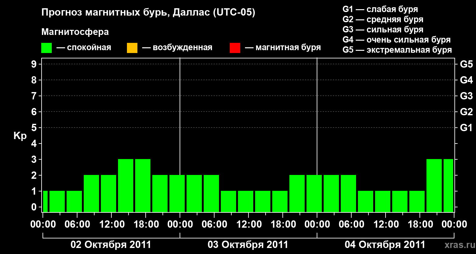The image size is (476, 254).
Task: Click the Kp 2 bar over 06:00 on 03 Октября
Action: click(211, 193)
